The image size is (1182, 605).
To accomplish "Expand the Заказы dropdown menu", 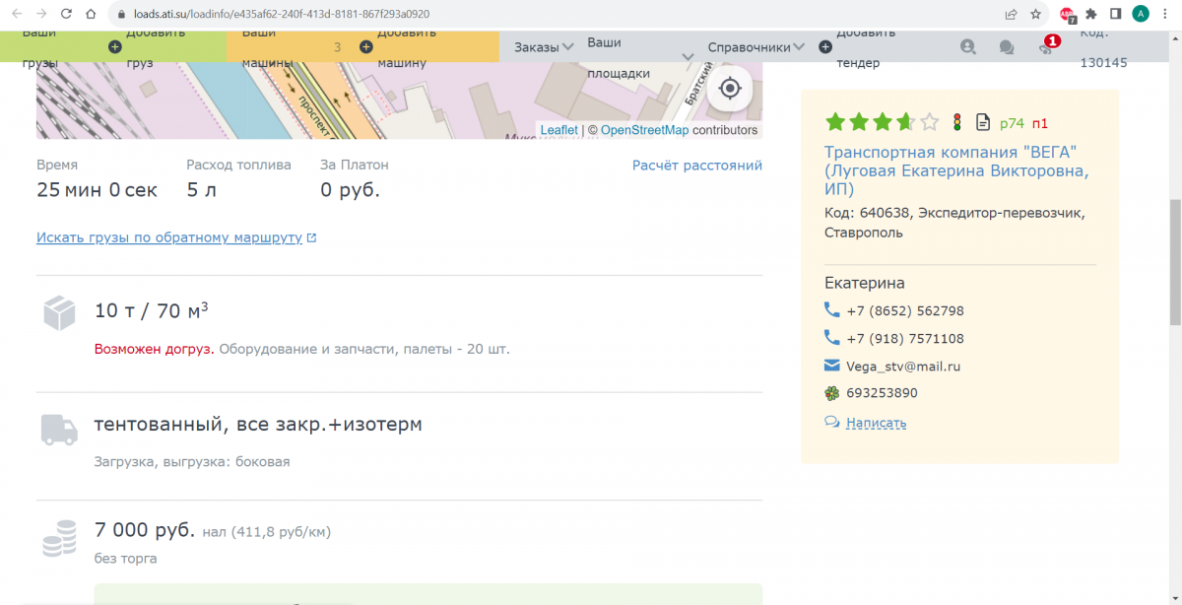I will coord(544,47).
